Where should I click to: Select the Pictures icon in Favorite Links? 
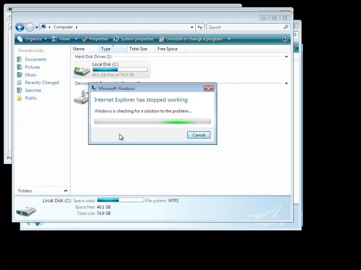(20, 67)
